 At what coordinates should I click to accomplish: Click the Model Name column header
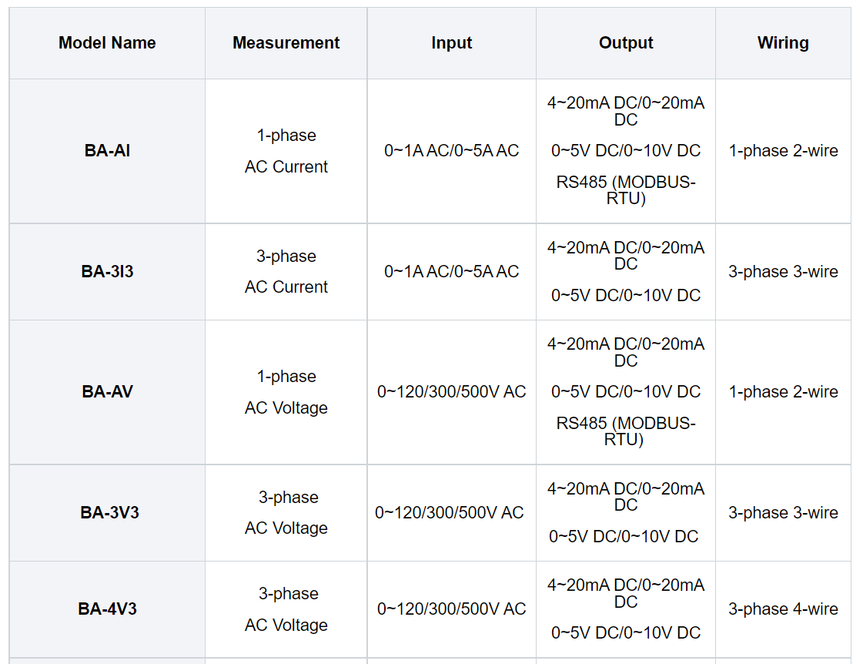pyautogui.click(x=107, y=43)
